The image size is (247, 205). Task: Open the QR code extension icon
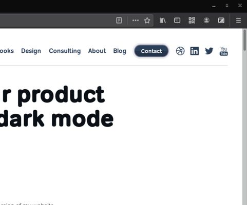[192, 20]
